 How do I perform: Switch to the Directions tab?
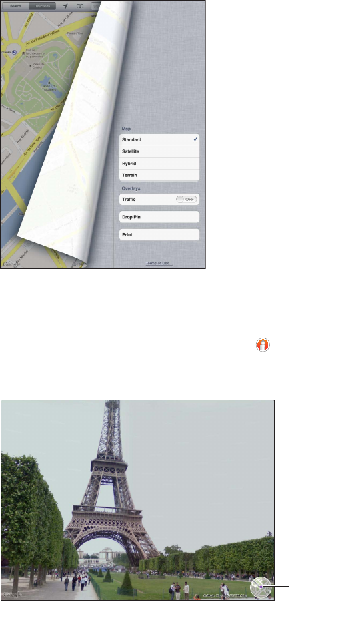pos(42,6)
